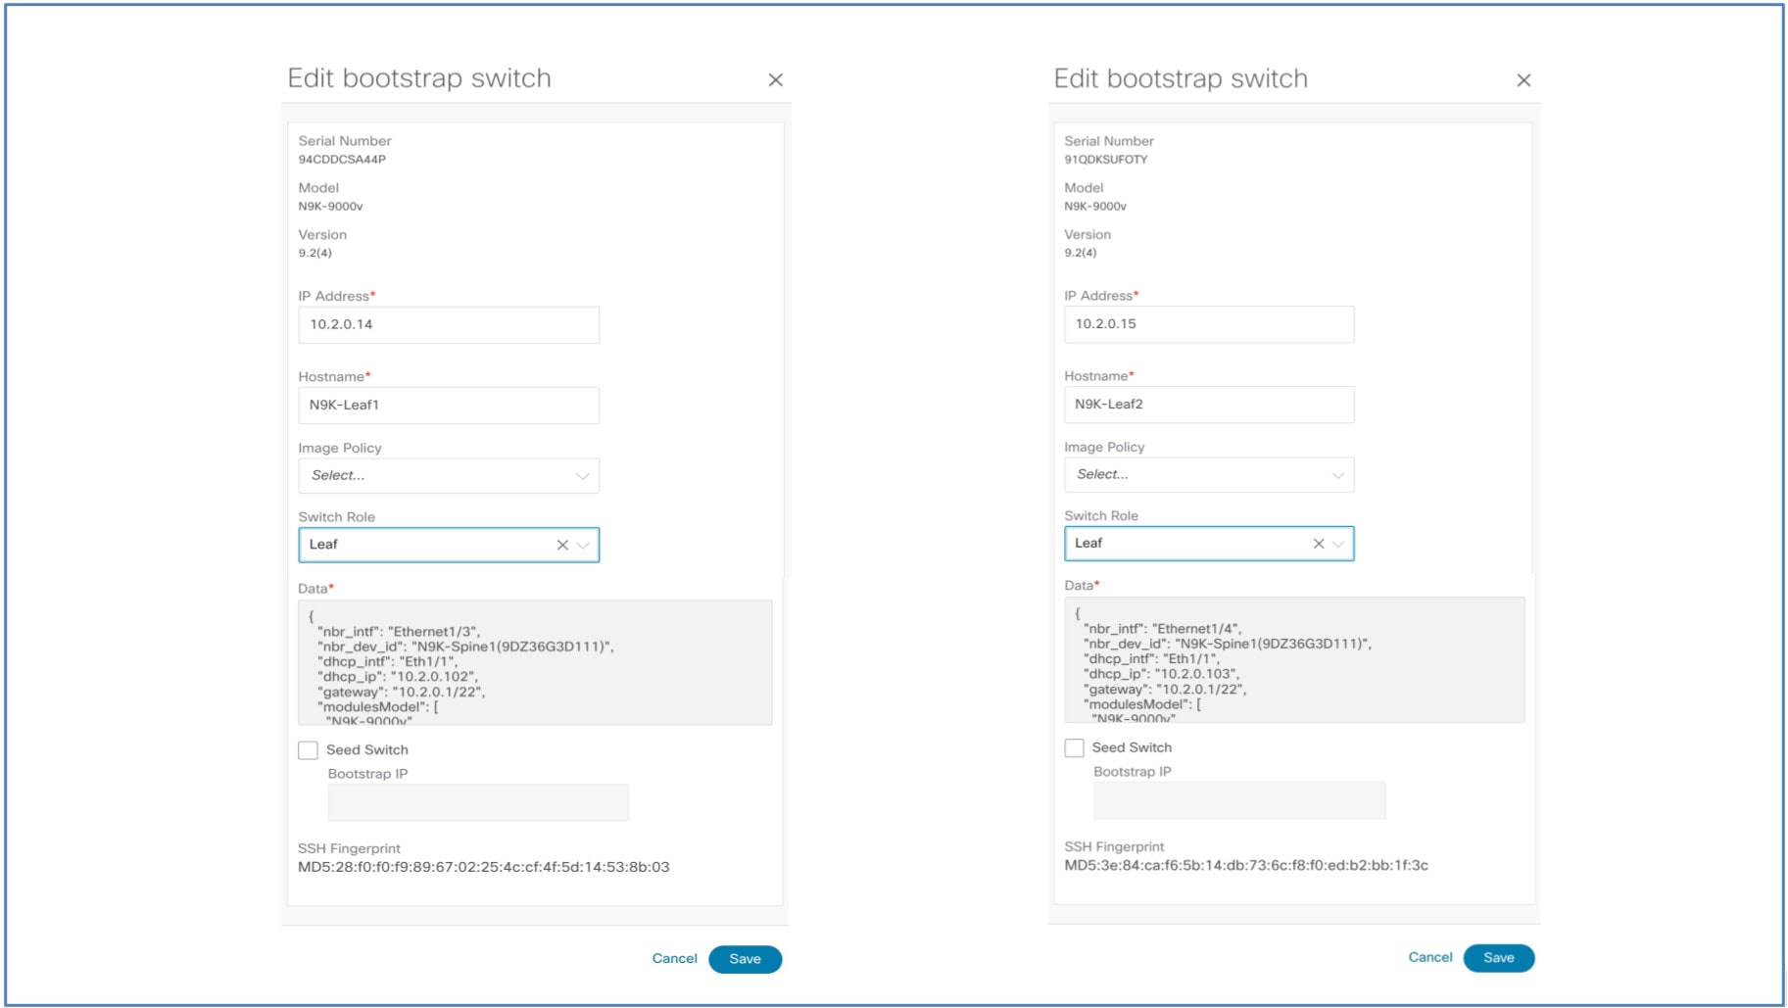1788x1008 pixels.
Task: Select the IP Address field showing 10.2.0.14
Action: [x=448, y=323]
